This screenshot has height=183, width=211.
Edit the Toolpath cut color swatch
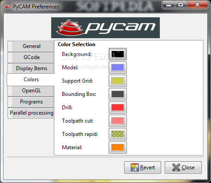118,121
